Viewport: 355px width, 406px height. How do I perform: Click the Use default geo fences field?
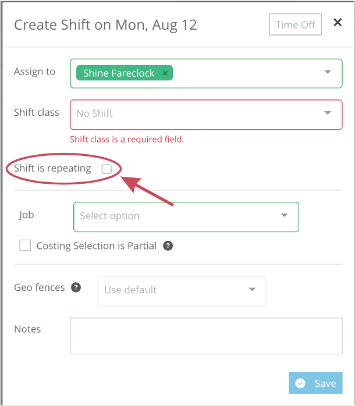tap(182, 291)
